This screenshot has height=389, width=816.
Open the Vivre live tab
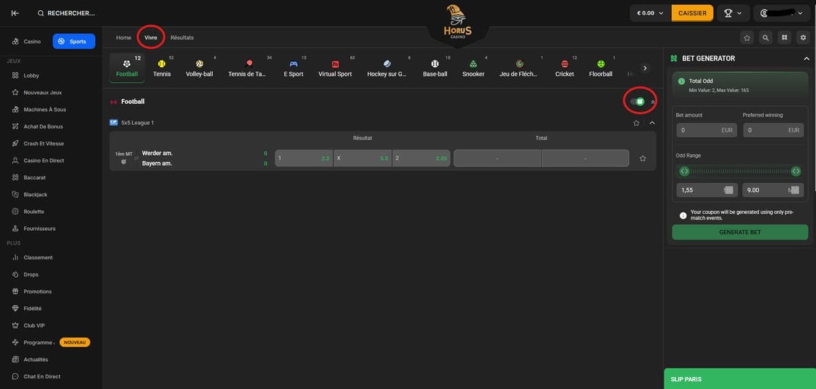point(151,37)
